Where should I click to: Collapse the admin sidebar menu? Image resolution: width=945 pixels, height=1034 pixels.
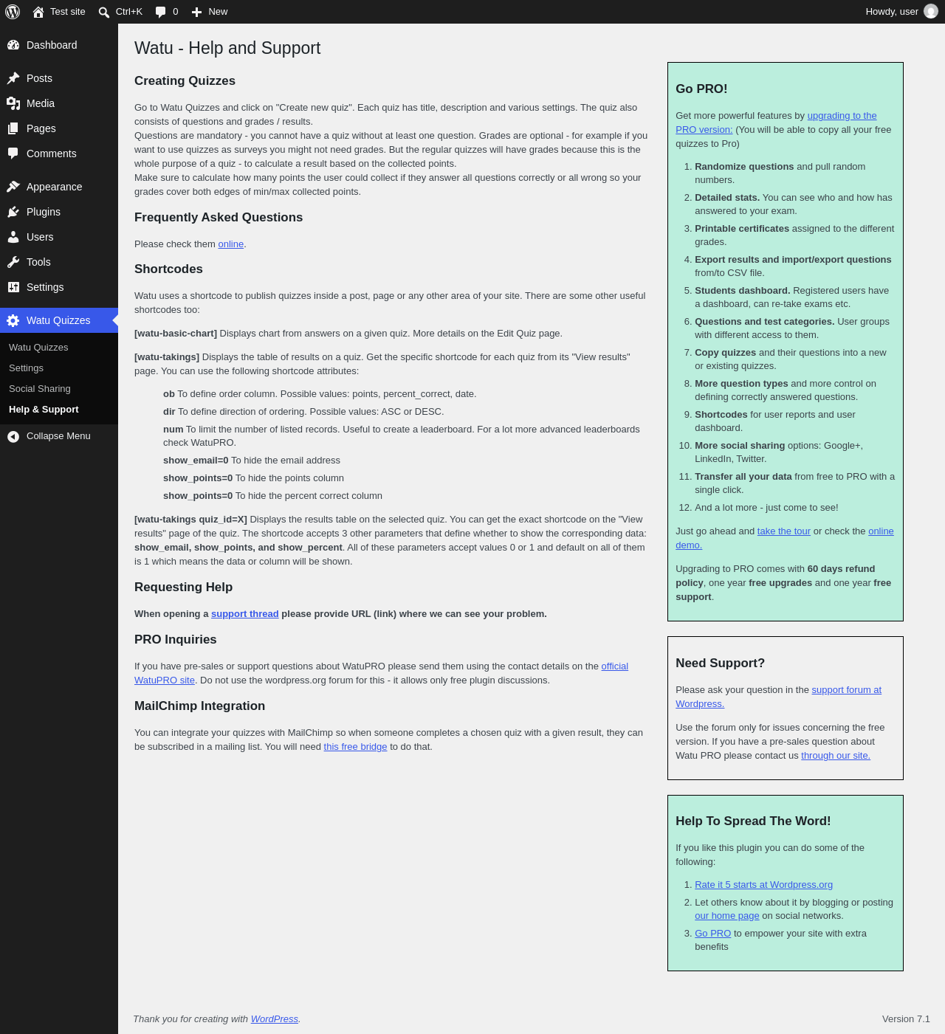tap(59, 436)
